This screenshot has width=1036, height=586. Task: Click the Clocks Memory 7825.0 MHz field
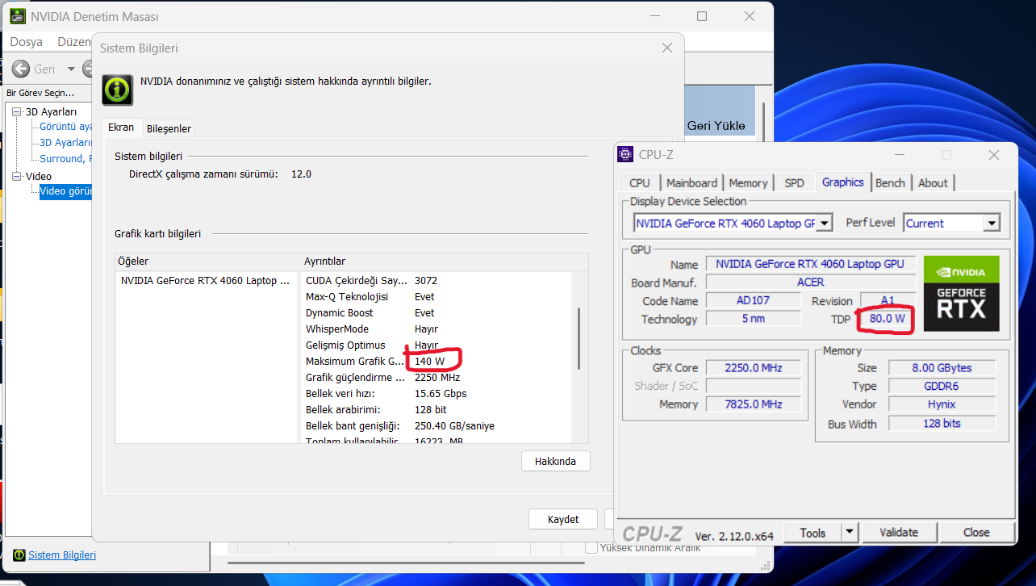tap(753, 404)
